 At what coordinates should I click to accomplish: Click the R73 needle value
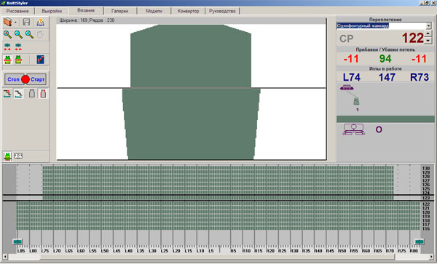click(x=420, y=77)
